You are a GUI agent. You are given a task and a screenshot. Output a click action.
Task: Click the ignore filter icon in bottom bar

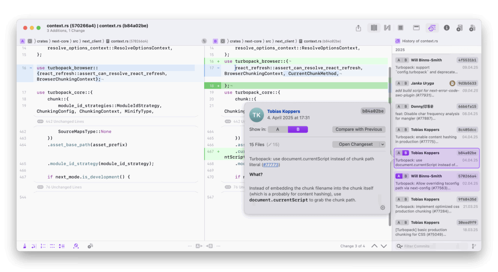(76, 246)
